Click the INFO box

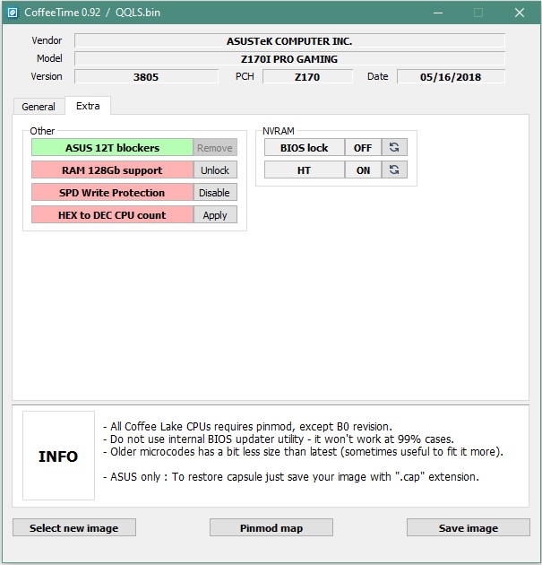pos(58,456)
